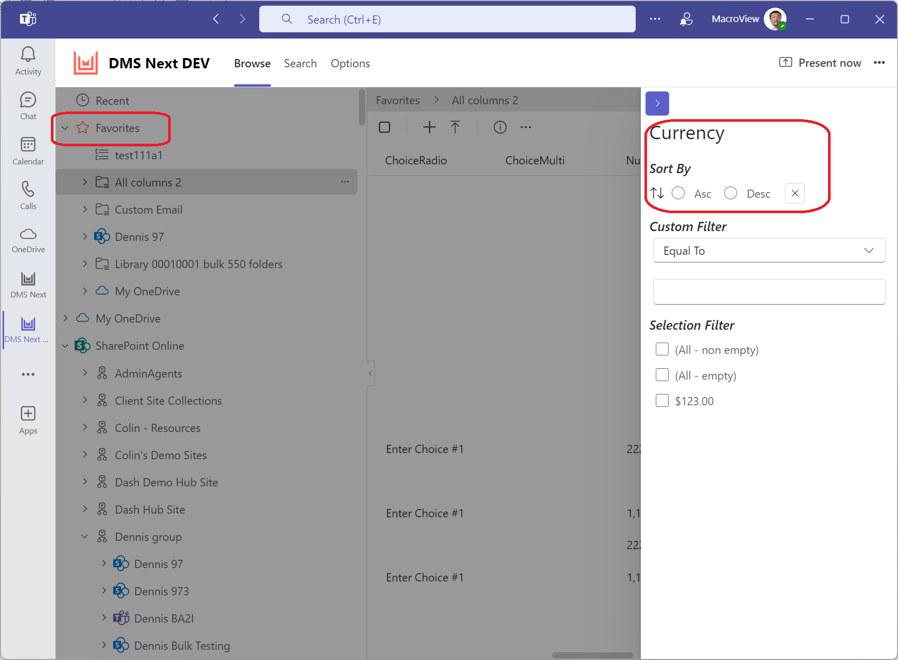
Task: Click the upload arrow icon in file toolbar
Action: [455, 127]
